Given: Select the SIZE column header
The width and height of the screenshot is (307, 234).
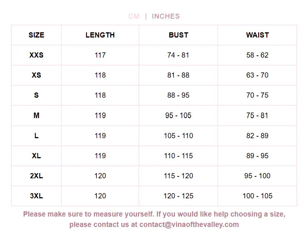Looking at the screenshot, I should (x=36, y=35).
